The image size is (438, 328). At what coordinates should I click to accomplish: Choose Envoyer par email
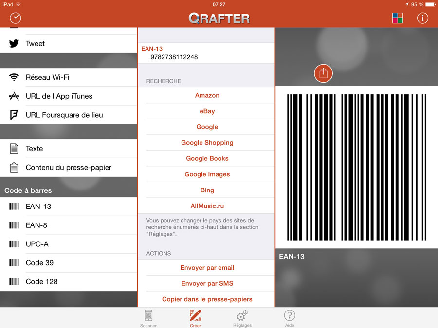coord(207,268)
